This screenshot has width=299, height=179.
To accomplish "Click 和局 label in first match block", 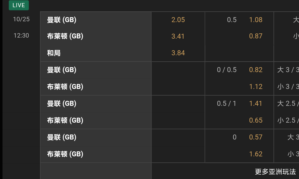I will [x=54, y=53].
